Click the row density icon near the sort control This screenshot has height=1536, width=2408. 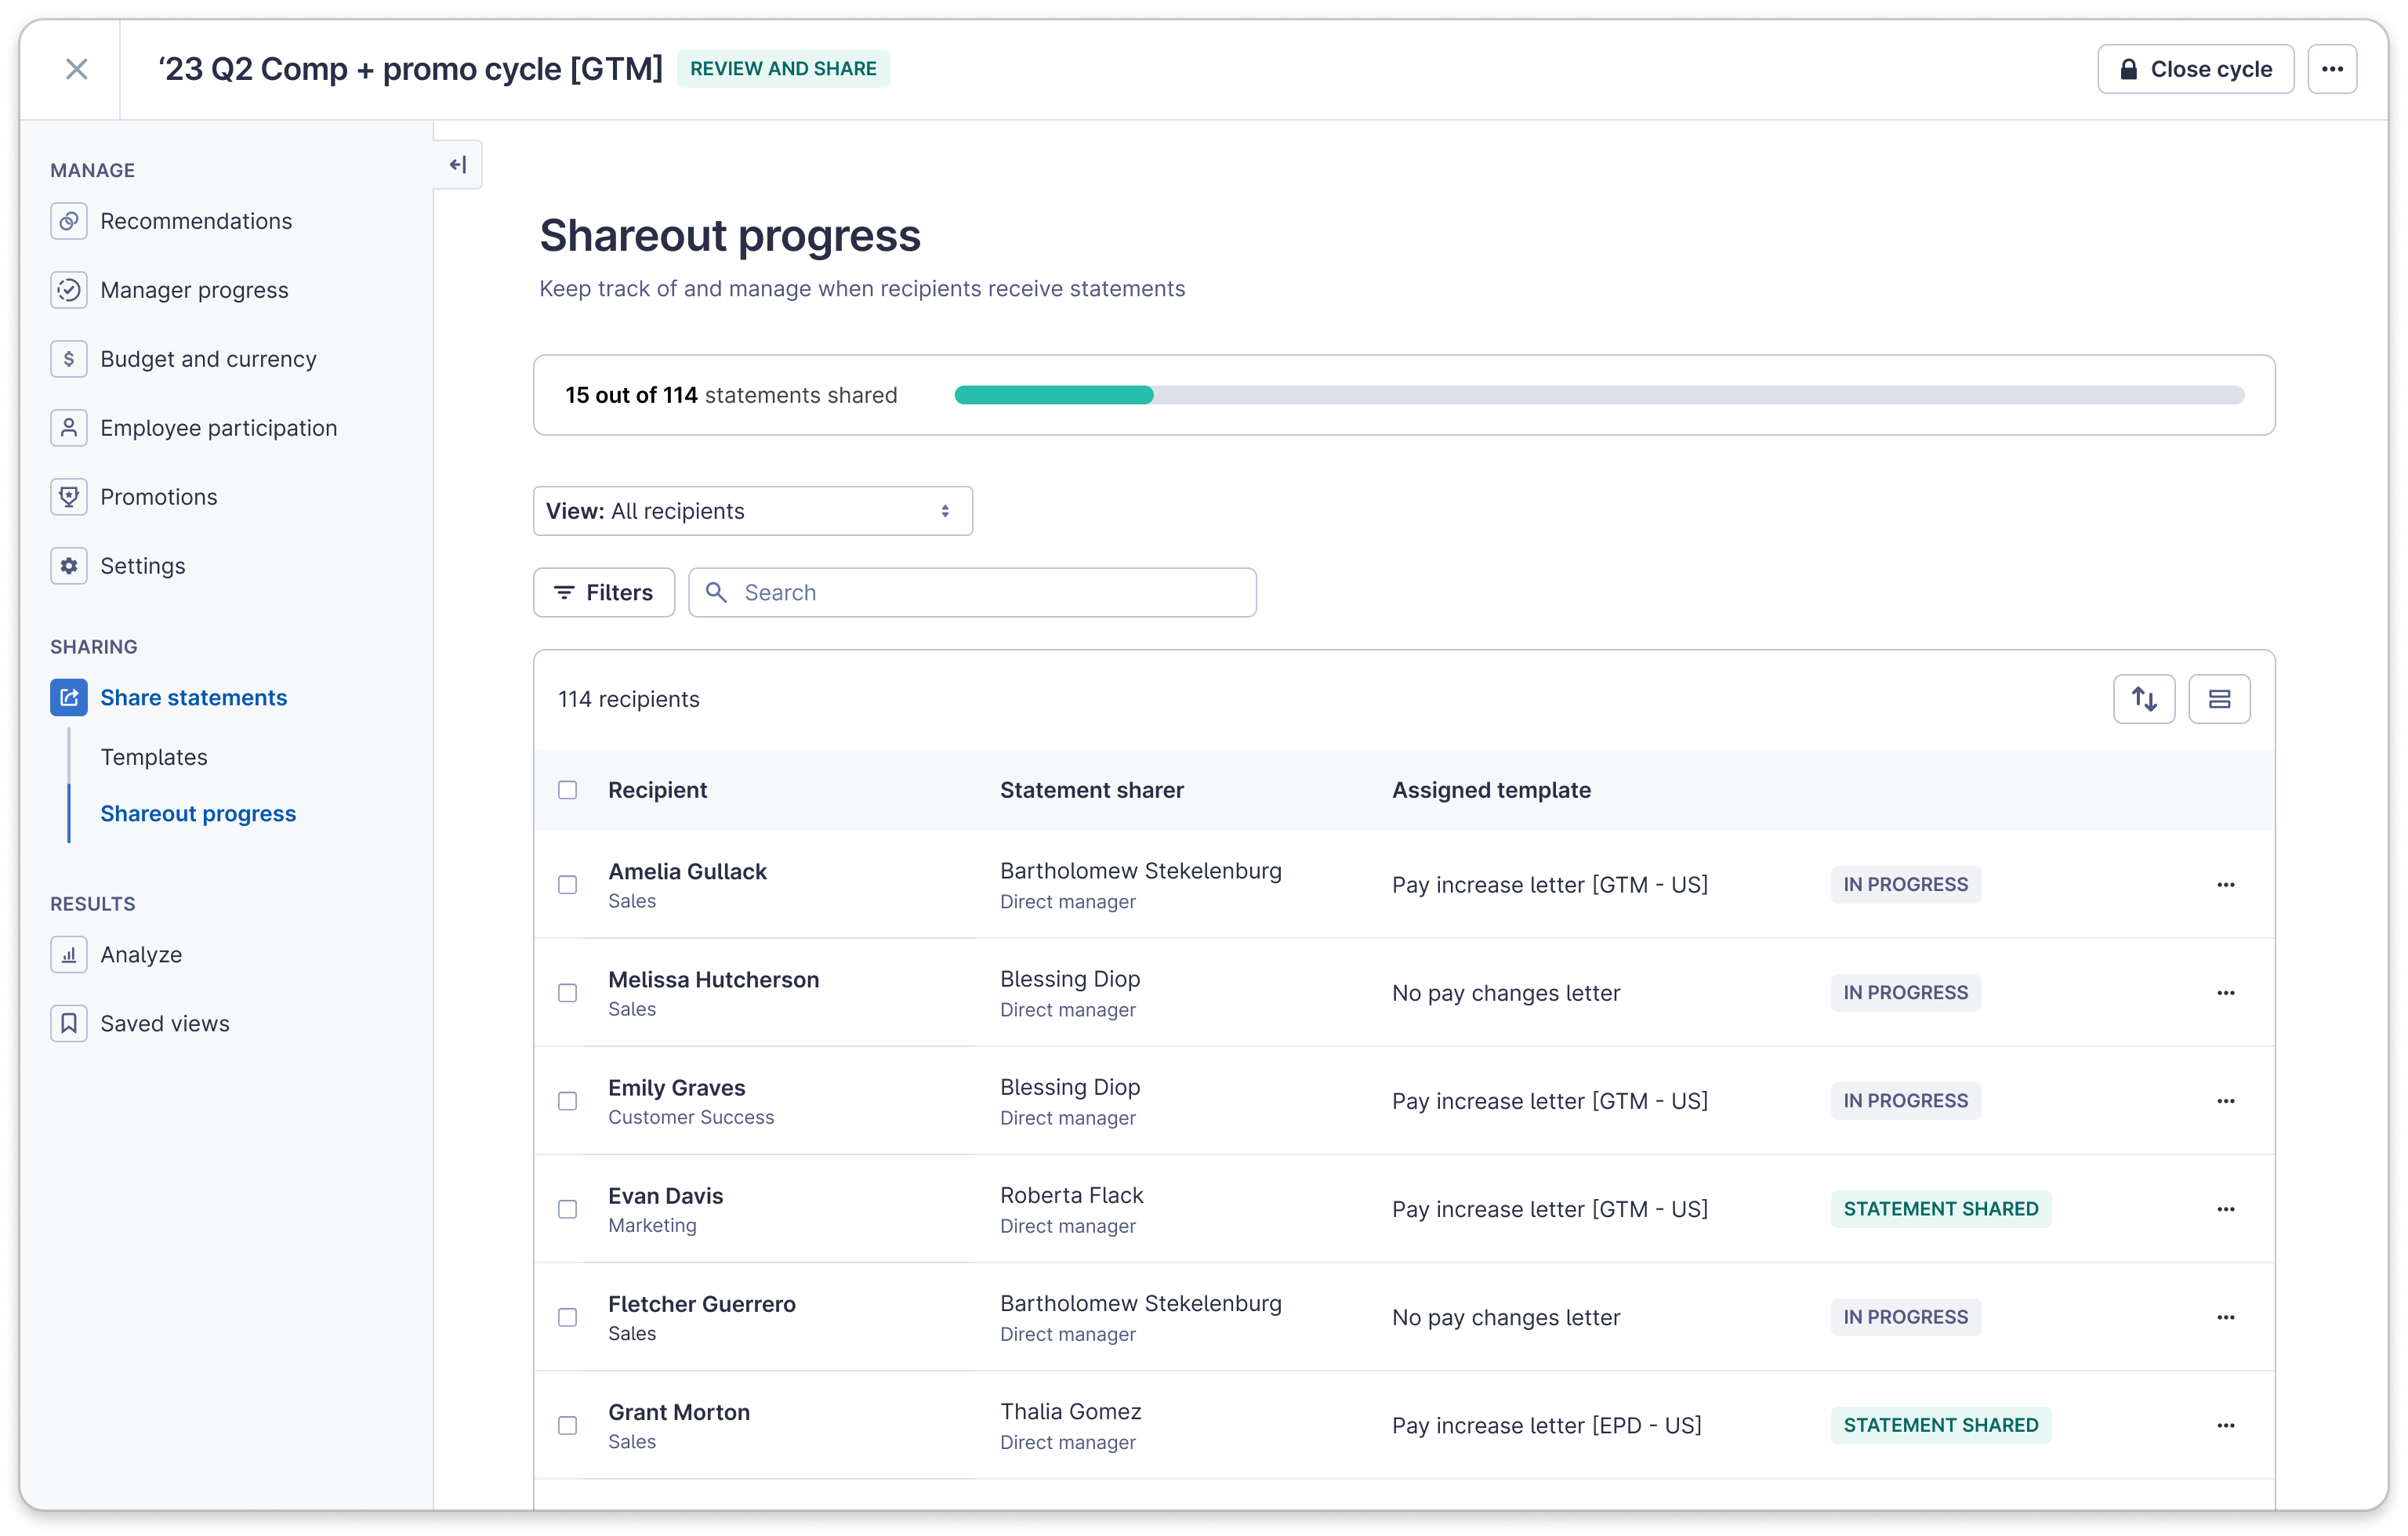point(2220,698)
